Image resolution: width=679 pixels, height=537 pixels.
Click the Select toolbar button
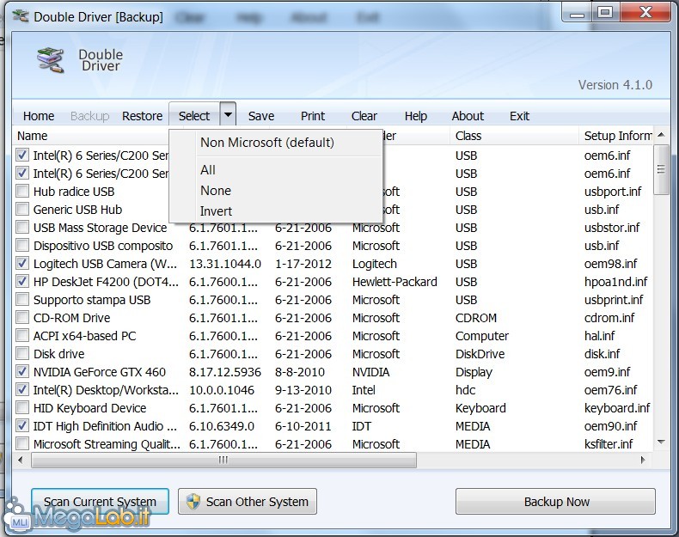pyautogui.click(x=194, y=116)
